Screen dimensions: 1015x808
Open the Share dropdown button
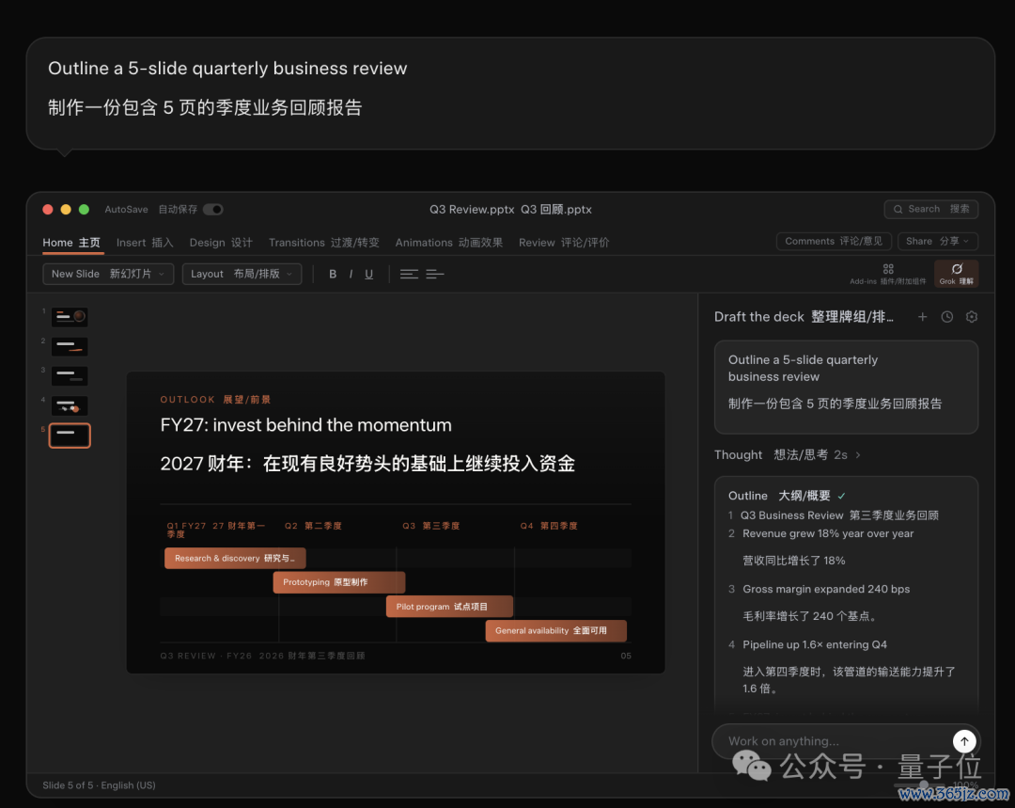coord(937,241)
